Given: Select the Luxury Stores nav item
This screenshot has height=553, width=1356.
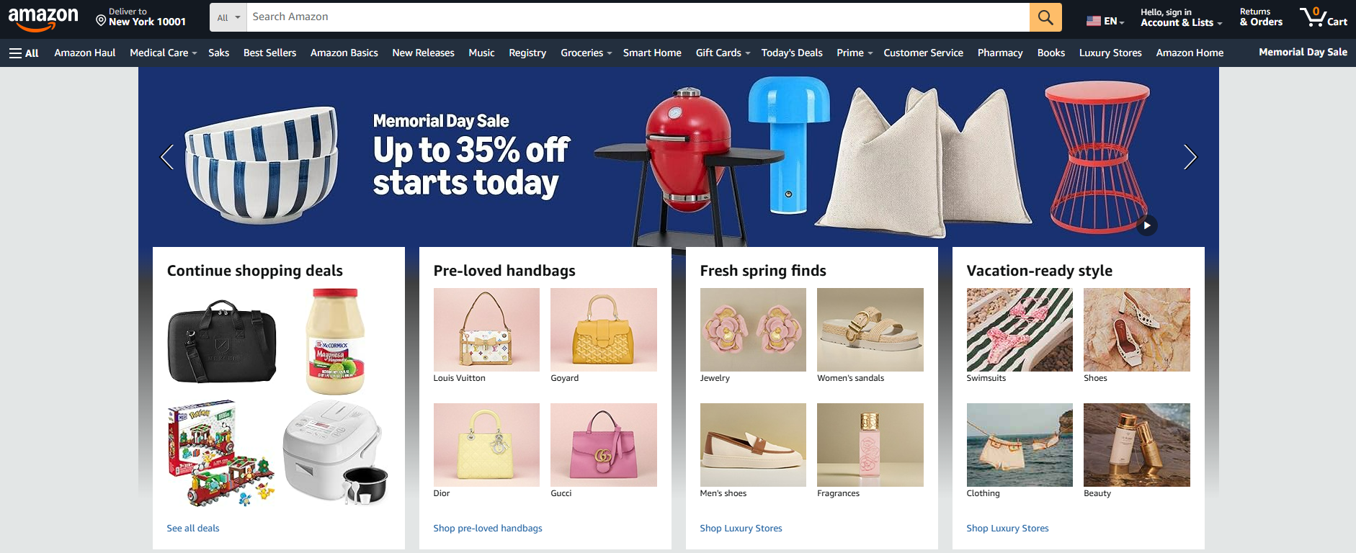Looking at the screenshot, I should click(1110, 53).
